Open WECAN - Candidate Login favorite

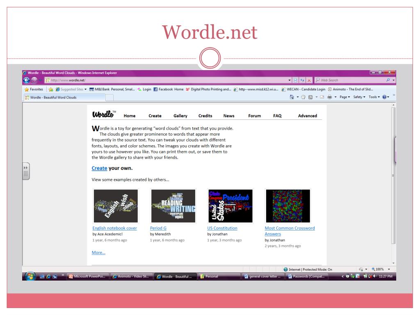click(x=303, y=89)
